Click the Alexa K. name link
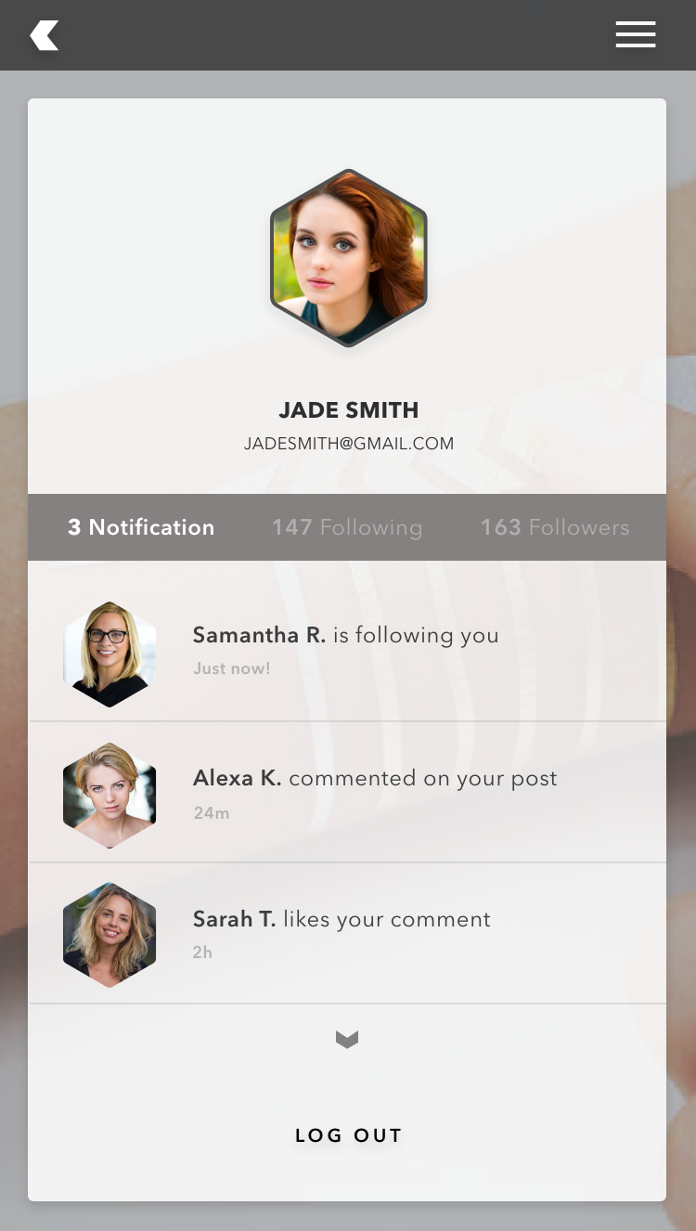This screenshot has height=1231, width=696. [237, 778]
